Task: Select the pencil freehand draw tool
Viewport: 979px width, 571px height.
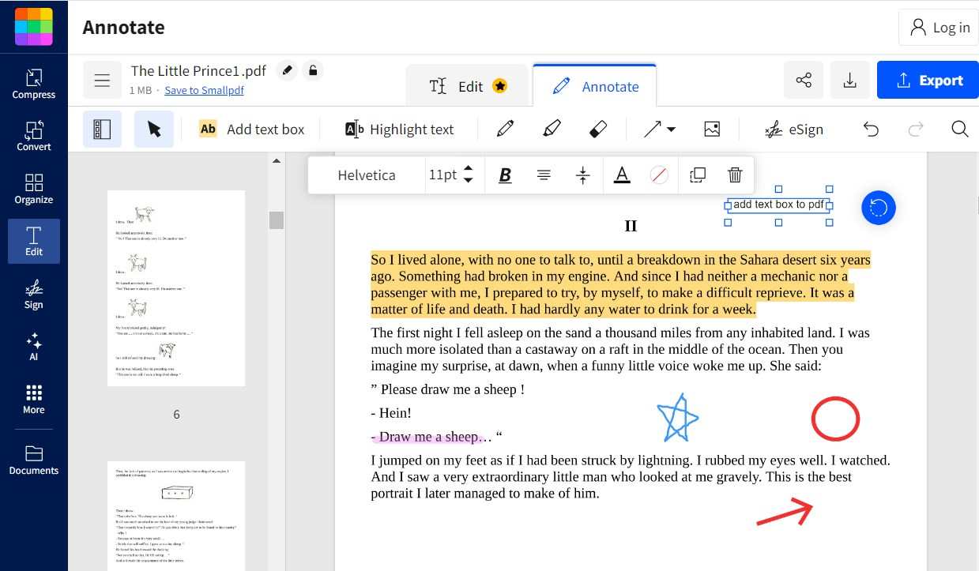Action: [506, 129]
